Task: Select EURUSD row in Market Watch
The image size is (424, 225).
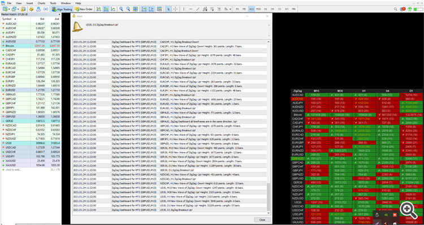Action: pyautogui.click(x=31, y=90)
